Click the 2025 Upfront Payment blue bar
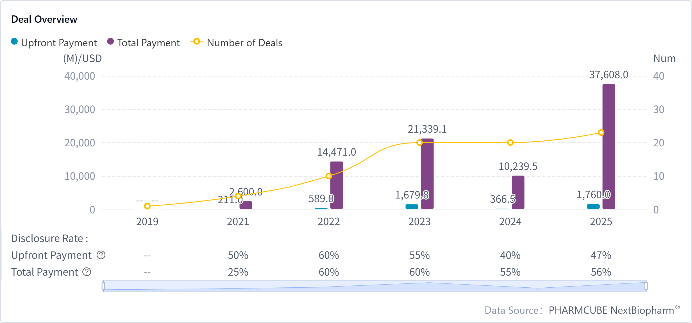The width and height of the screenshot is (692, 323). point(593,207)
